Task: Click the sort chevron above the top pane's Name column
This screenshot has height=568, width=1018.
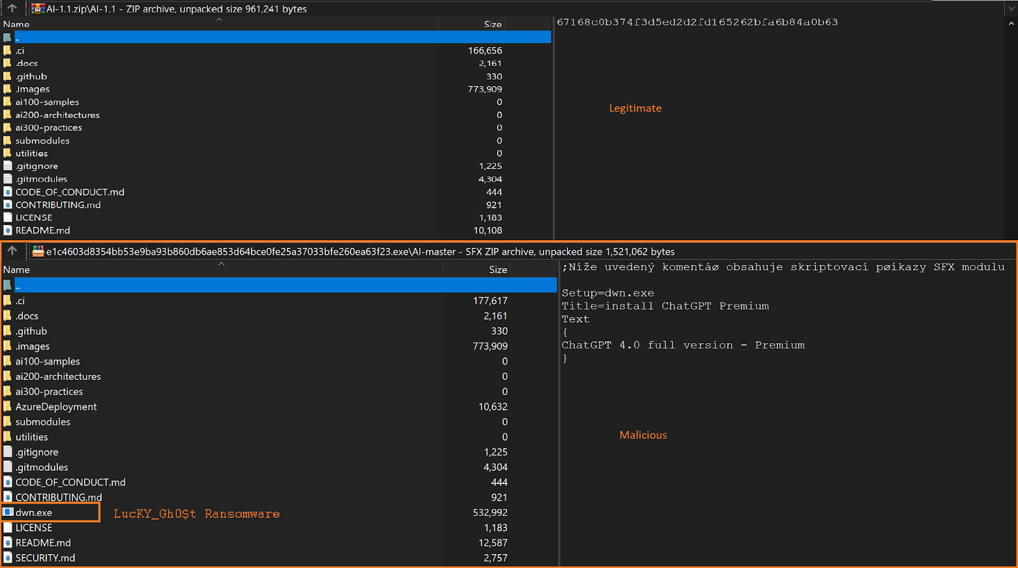Action: (x=220, y=20)
